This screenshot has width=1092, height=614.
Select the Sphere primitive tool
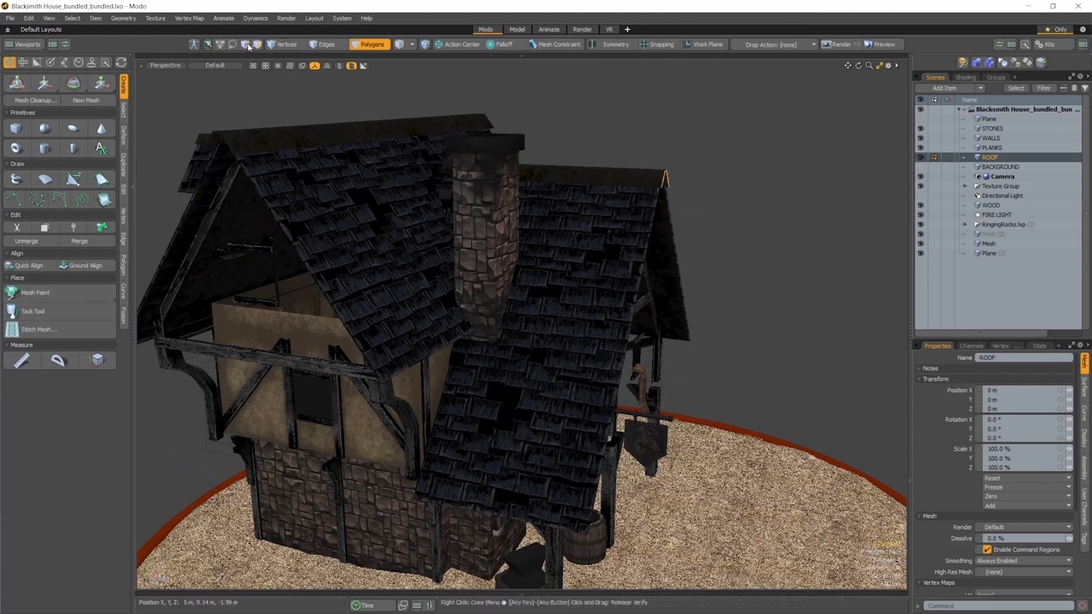pyautogui.click(x=45, y=129)
